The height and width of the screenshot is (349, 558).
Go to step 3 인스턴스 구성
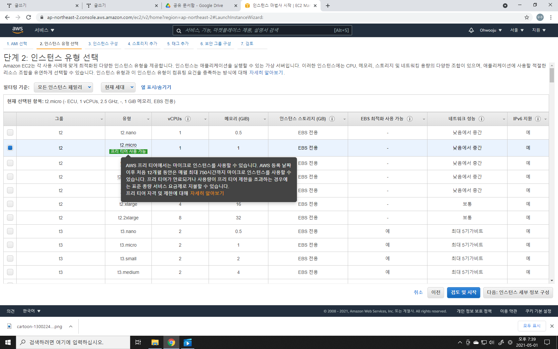(x=103, y=44)
